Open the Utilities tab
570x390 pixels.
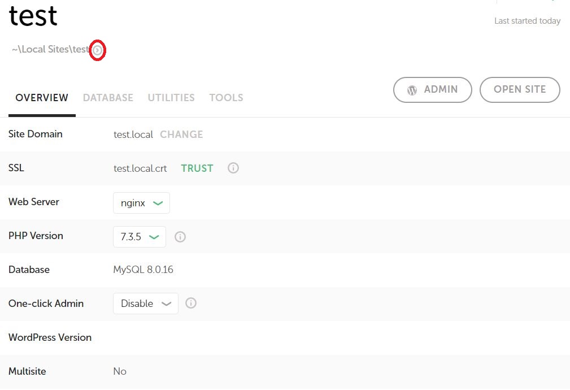pos(171,97)
